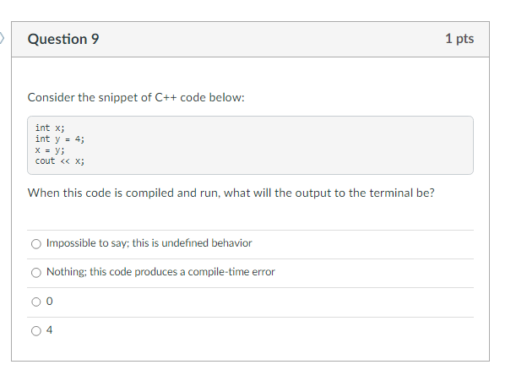527x370 pixels.
Task: Click the "int y = 4;" code line
Action: pos(60,139)
